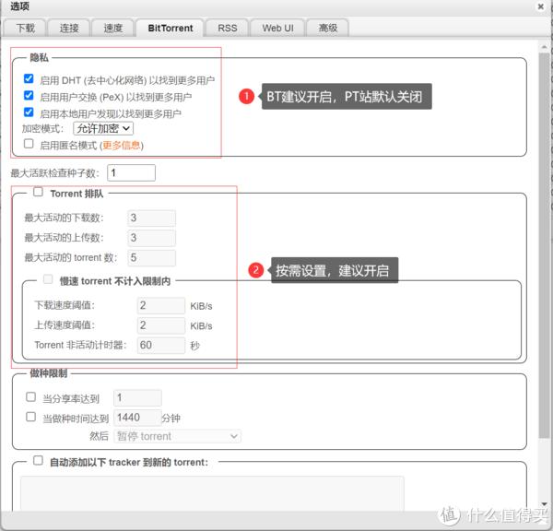Image resolution: width=553 pixels, height=531 pixels.
Task: Click the BitTorrent tab
Action: (x=170, y=28)
